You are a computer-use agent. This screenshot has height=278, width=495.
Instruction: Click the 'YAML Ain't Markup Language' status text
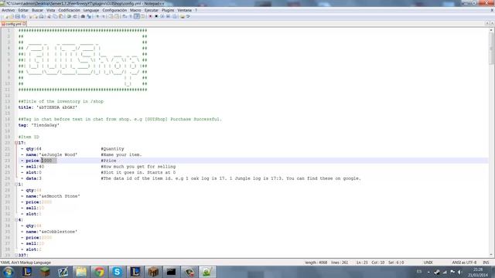[x=26, y=263]
